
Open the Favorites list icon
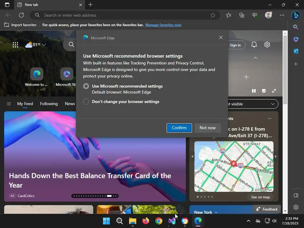click(x=229, y=15)
